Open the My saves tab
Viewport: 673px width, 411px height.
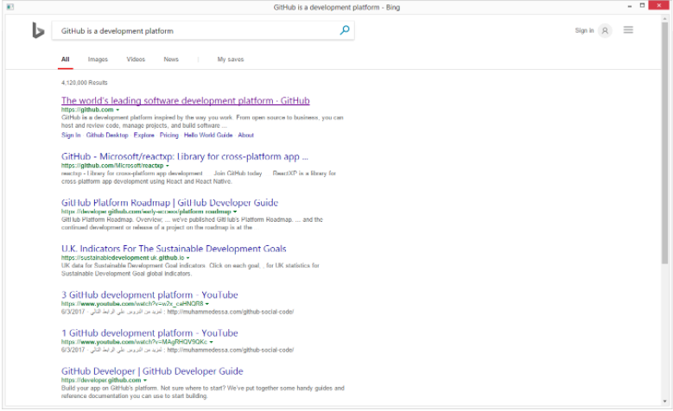[x=231, y=60]
